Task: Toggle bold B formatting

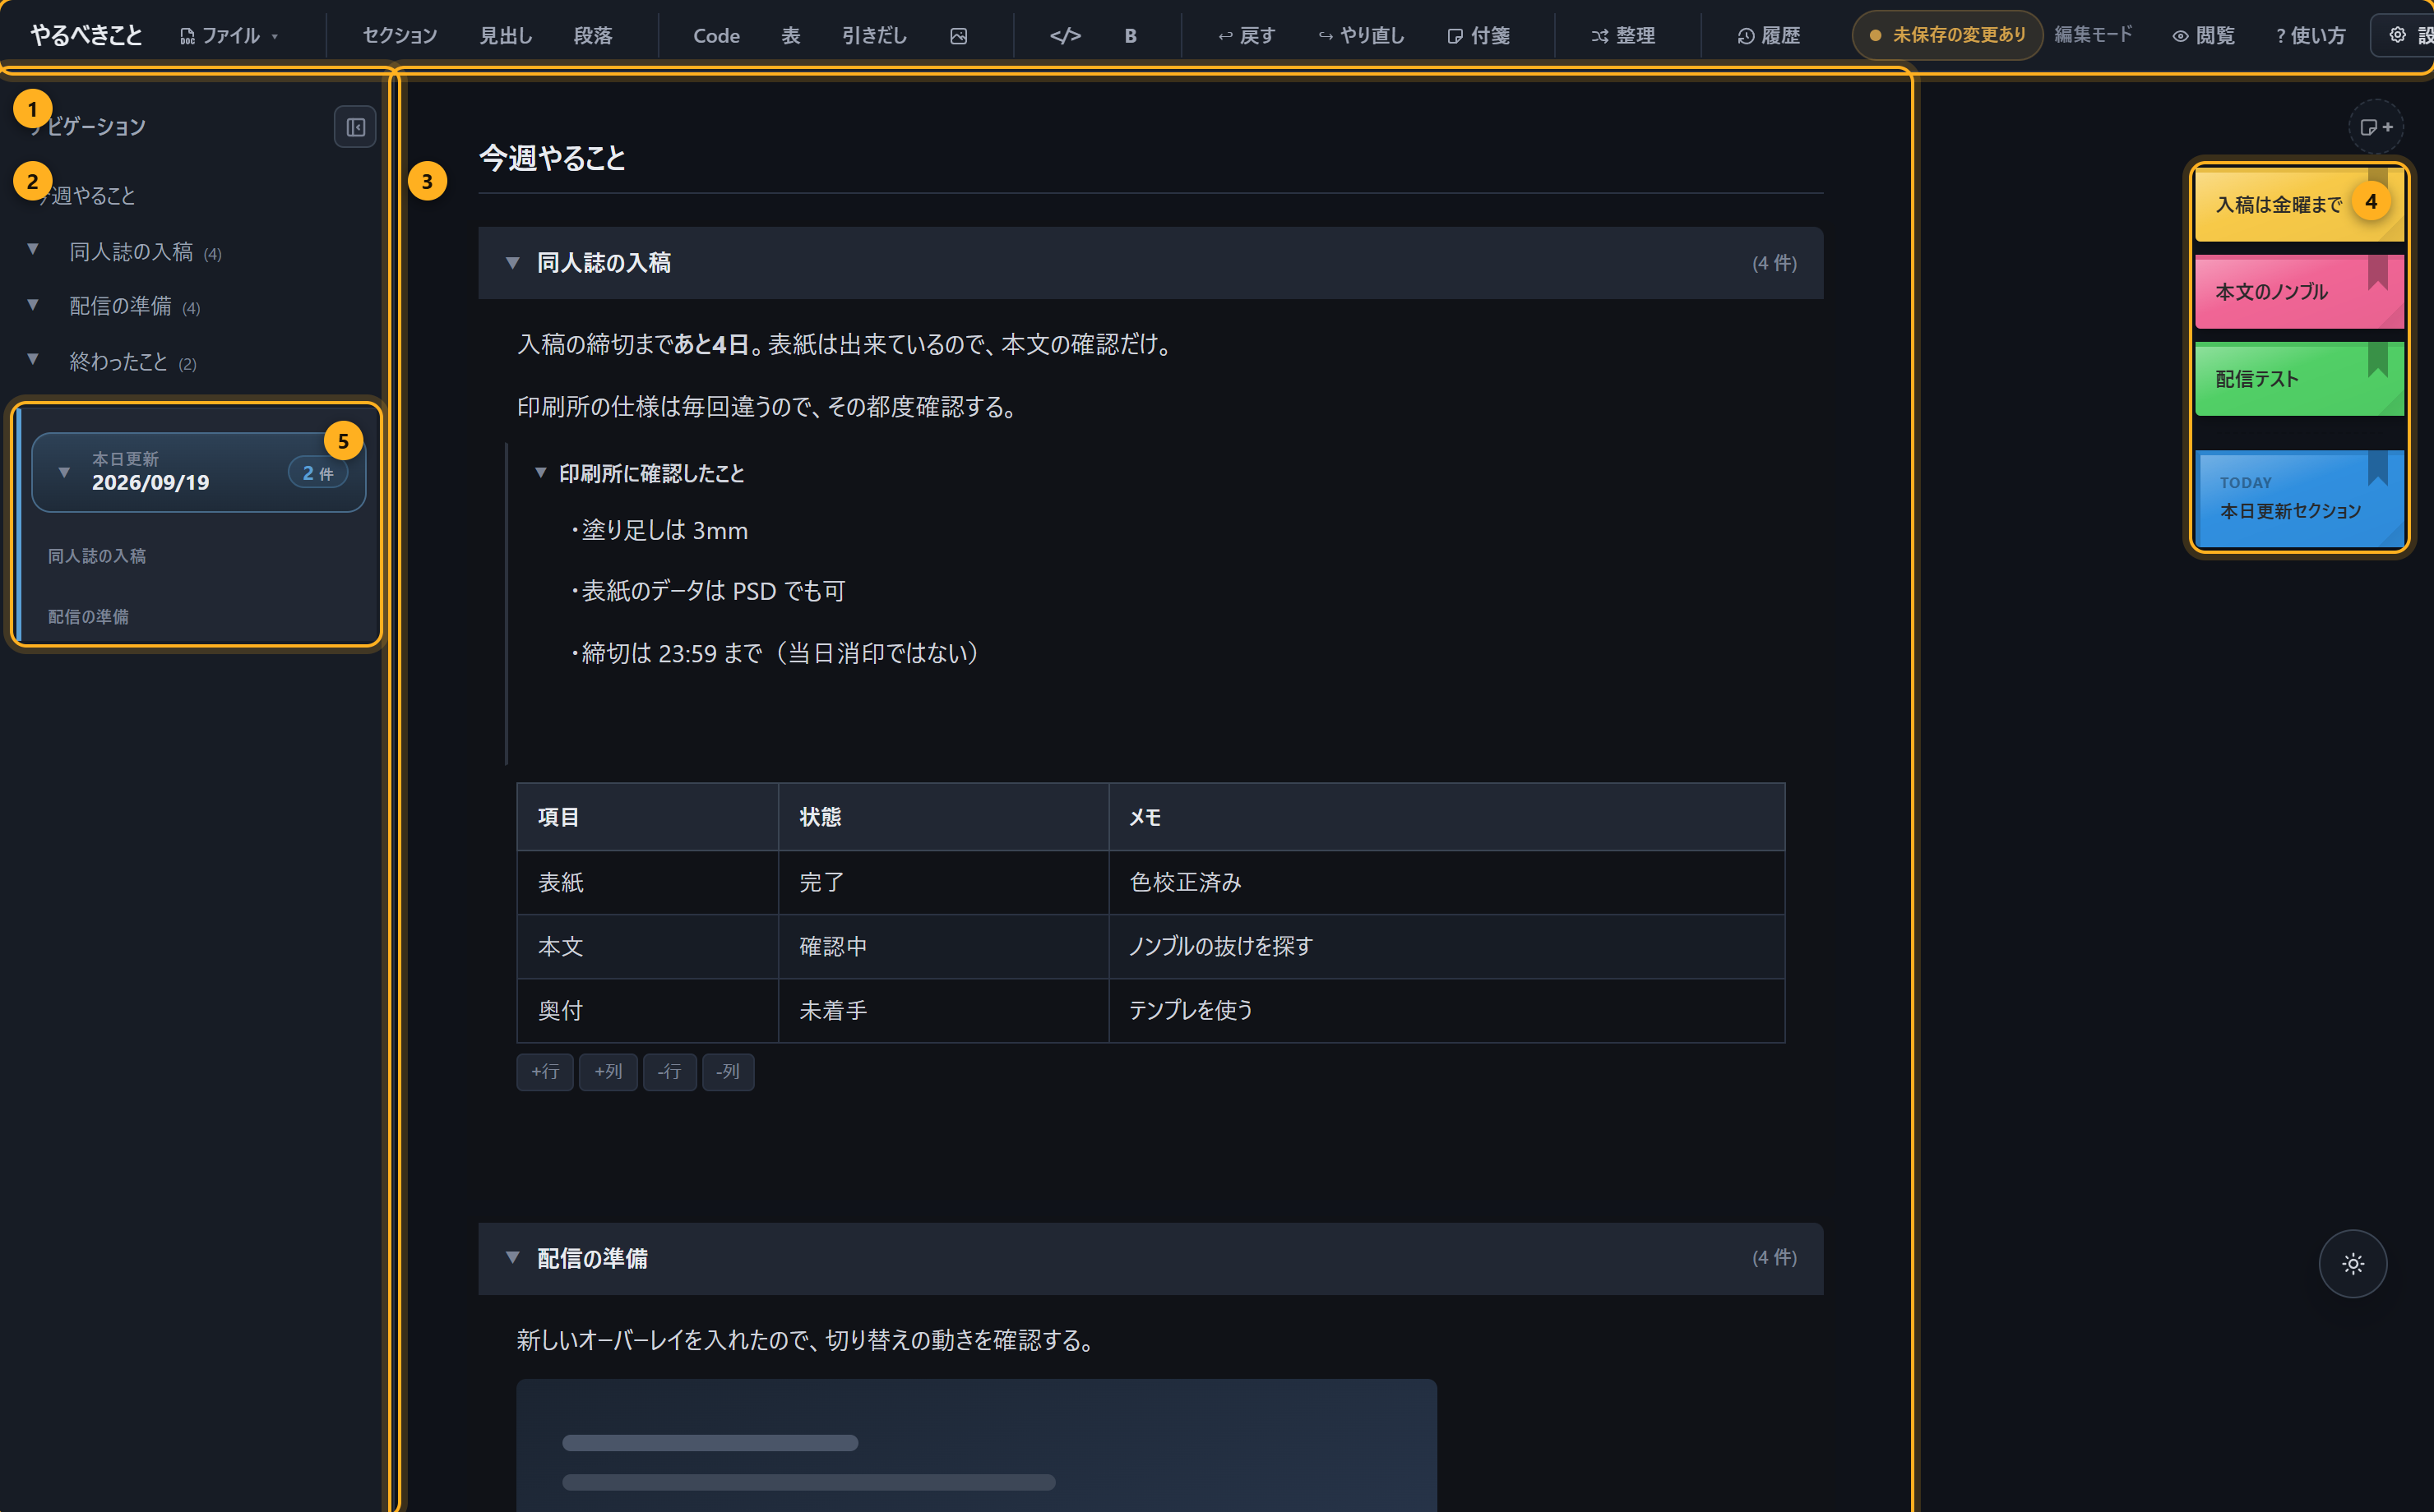Action: 1130,35
